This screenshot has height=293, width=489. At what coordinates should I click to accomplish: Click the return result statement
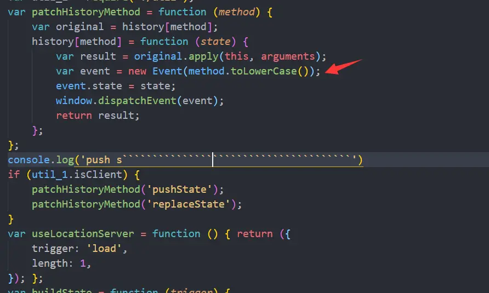[x=98, y=116]
